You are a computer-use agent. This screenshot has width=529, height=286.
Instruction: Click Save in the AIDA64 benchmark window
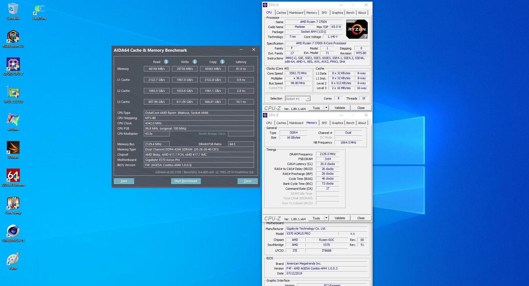click(x=124, y=181)
